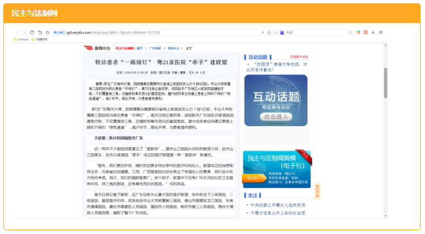The height and width of the screenshot is (234, 425).
Task: Click the 新闻中心 logo
Action: [x=97, y=48]
